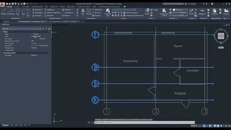Open the Свойства слоя (Layer Properties) manager
Screen dimensions: 231x130
[108, 12]
